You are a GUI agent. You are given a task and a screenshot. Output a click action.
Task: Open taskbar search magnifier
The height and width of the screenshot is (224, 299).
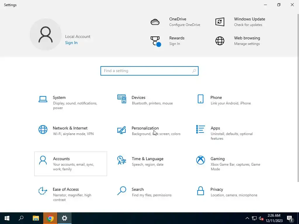[x=21, y=218]
